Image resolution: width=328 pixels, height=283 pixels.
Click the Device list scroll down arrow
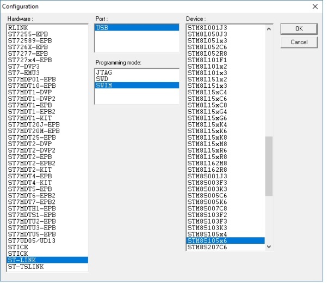coord(269,246)
